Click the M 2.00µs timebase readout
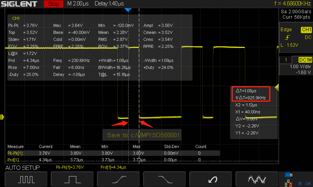This screenshot has width=313, height=187. tap(78, 4)
